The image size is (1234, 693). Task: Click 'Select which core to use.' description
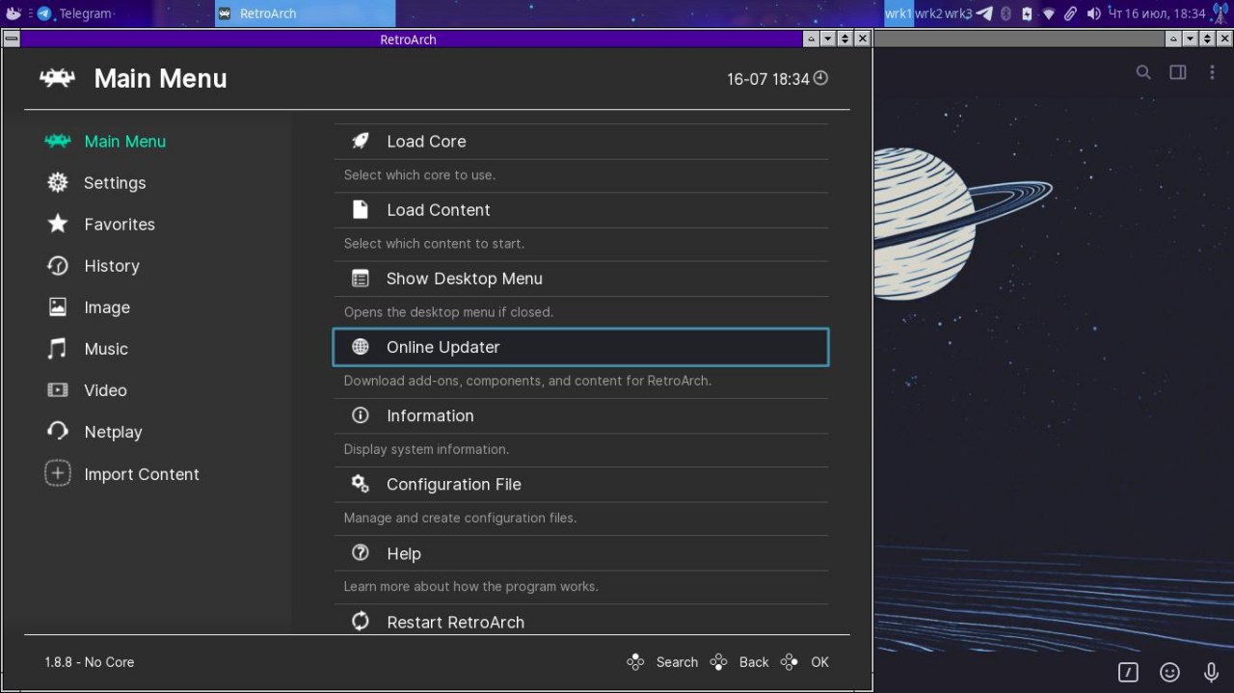pos(420,175)
